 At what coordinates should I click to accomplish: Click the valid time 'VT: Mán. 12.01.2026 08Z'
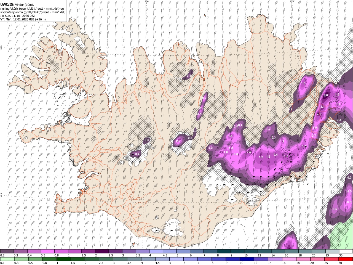click(x=17, y=19)
